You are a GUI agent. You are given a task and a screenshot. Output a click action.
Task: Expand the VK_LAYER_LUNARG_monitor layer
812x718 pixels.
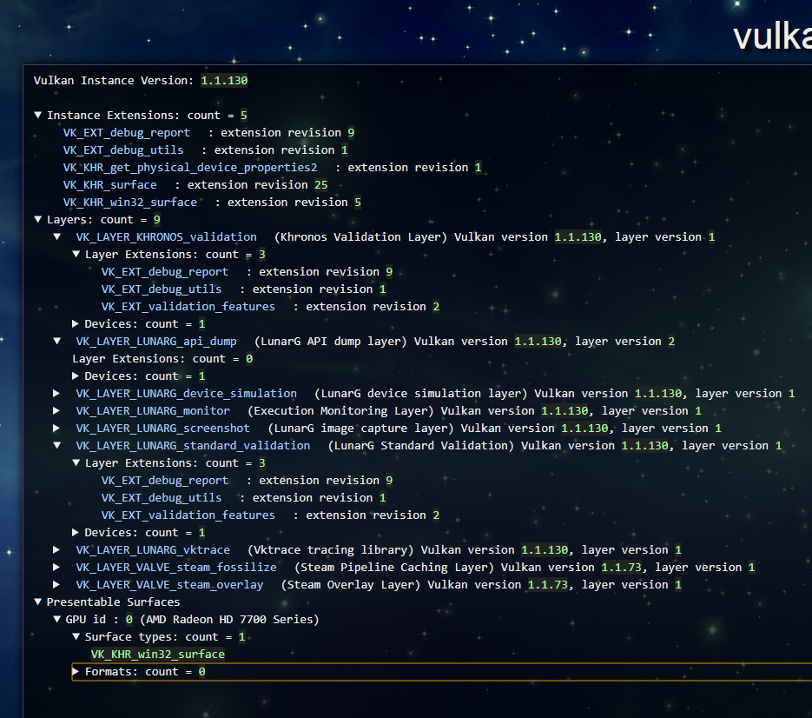point(56,410)
